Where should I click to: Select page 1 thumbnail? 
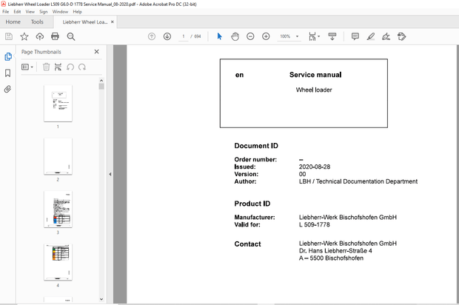click(x=58, y=104)
